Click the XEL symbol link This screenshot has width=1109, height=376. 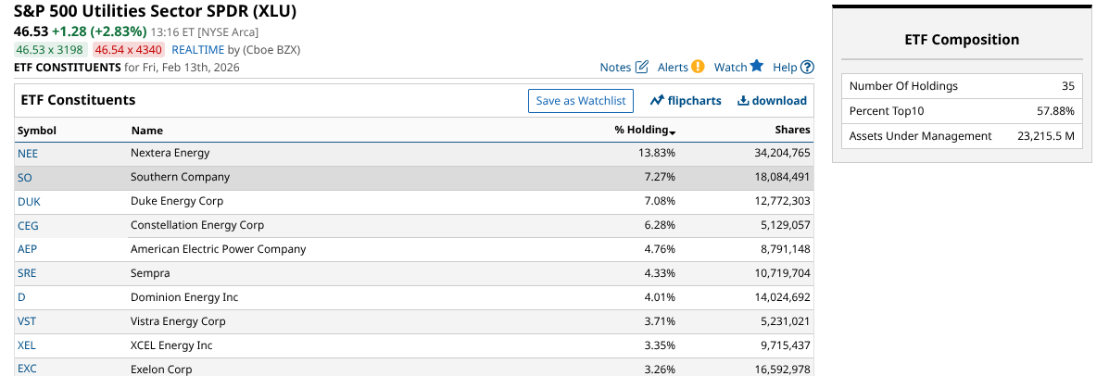[27, 345]
